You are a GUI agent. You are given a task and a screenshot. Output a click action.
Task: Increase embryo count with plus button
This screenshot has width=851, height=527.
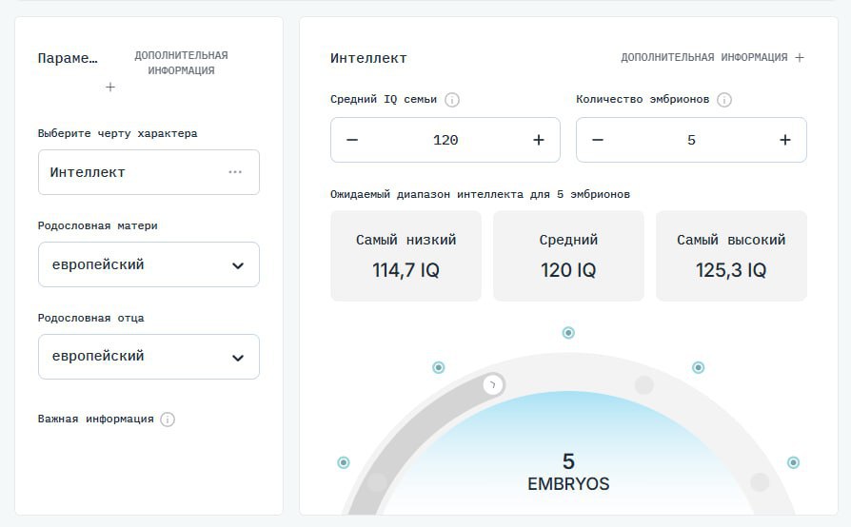point(785,140)
